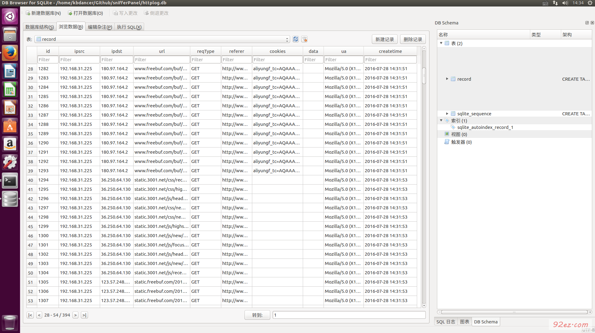Click the id column filter field
This screenshot has height=333, width=595.
point(48,59)
